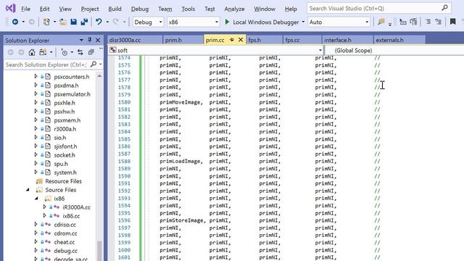The width and height of the screenshot is (464, 261).
Task: Click the New Project toolbar icon
Action: [46, 22]
